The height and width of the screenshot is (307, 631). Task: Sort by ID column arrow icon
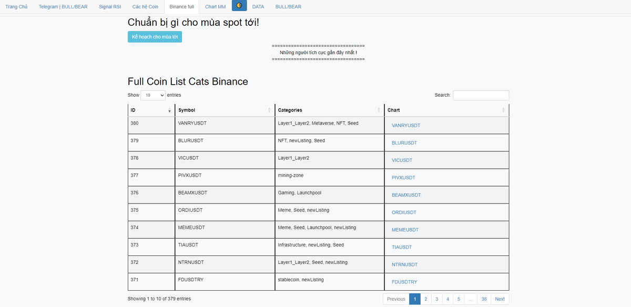click(169, 110)
